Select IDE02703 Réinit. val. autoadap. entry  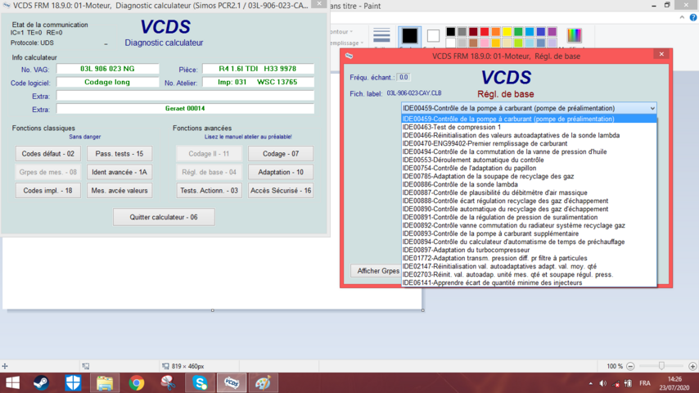pos(529,274)
